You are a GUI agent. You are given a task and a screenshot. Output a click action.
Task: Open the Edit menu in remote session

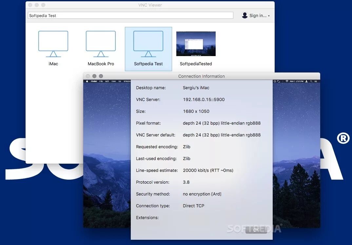(107, 81)
